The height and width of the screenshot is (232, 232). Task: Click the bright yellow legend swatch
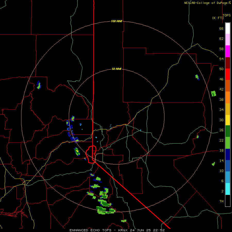click(x=228, y=120)
